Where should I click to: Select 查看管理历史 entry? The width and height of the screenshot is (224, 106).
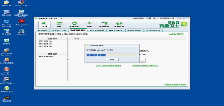[x=46, y=56]
